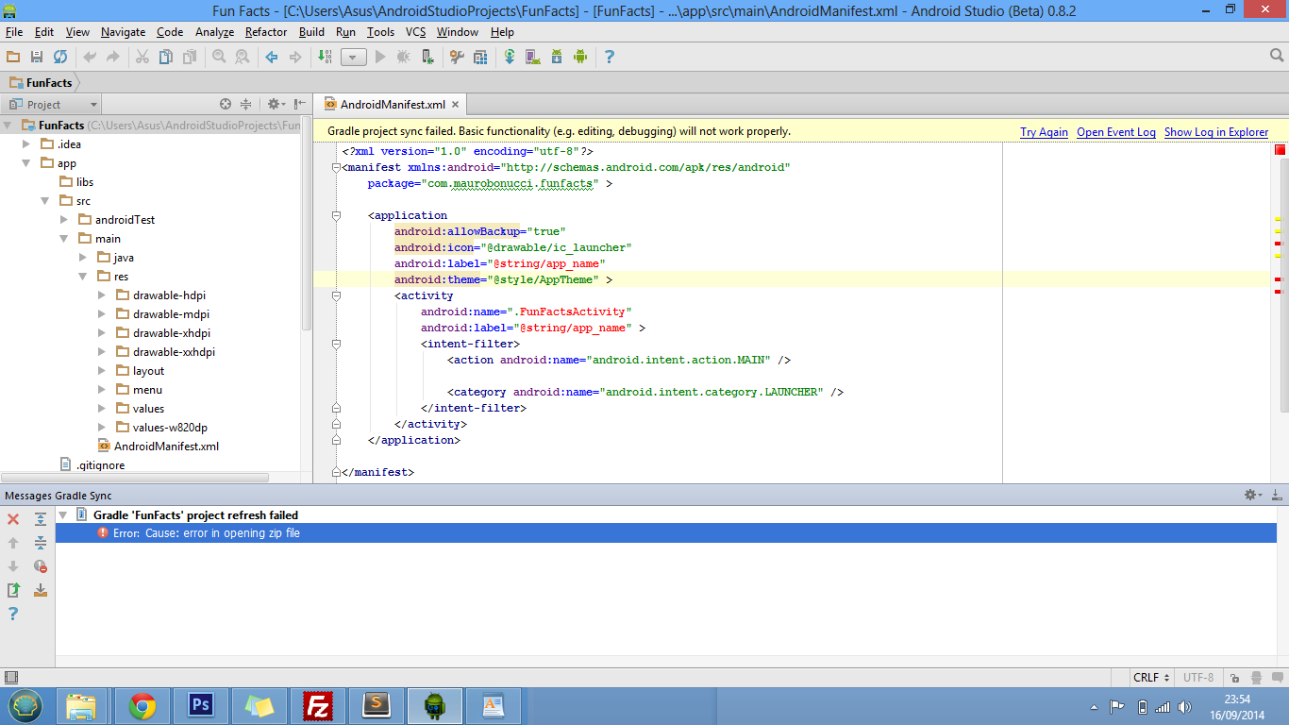Click Expand All icon in Messages panel
Viewport: 1289px width, 725px height.
[41, 519]
